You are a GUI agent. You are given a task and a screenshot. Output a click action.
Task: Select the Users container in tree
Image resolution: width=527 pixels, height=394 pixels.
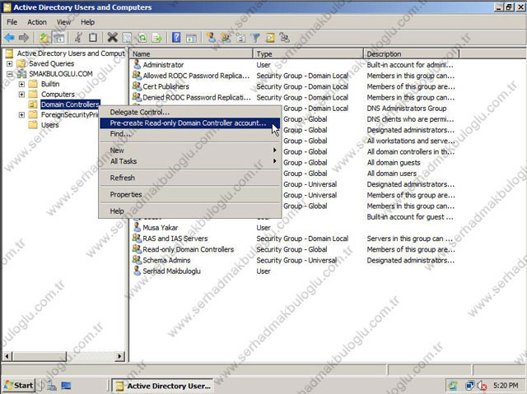pos(49,125)
